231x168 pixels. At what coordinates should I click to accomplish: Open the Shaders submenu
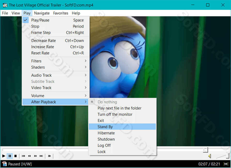56,67
